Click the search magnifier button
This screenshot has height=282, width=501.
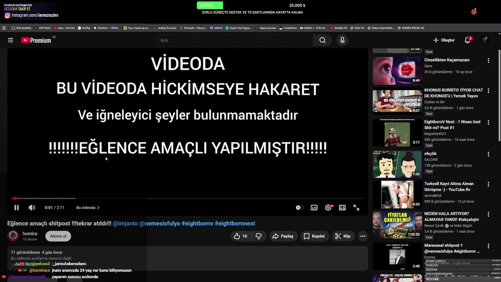[322, 40]
